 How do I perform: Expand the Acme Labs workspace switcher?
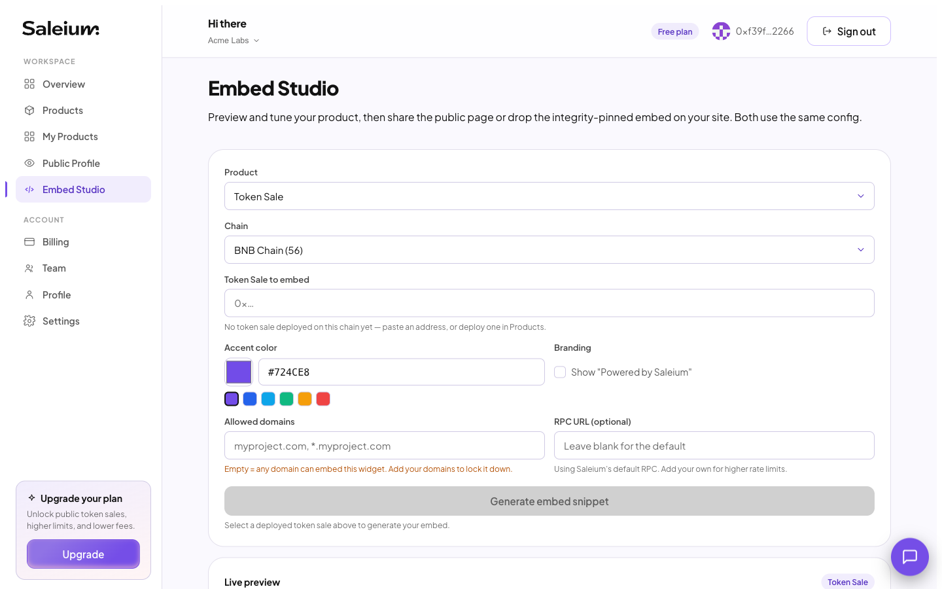(234, 41)
